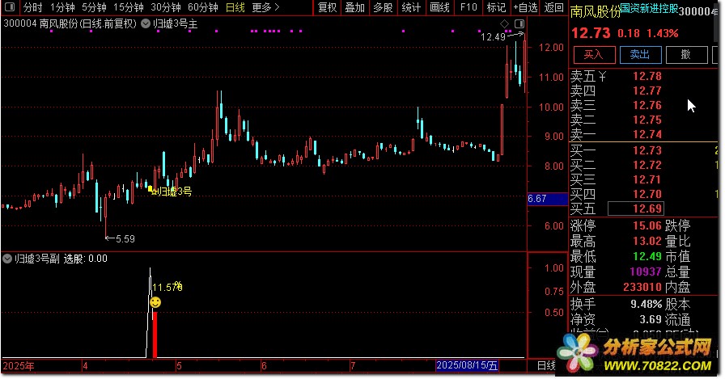Click the 净资 value 3.69
This screenshot has width=725, height=379.
651,319
